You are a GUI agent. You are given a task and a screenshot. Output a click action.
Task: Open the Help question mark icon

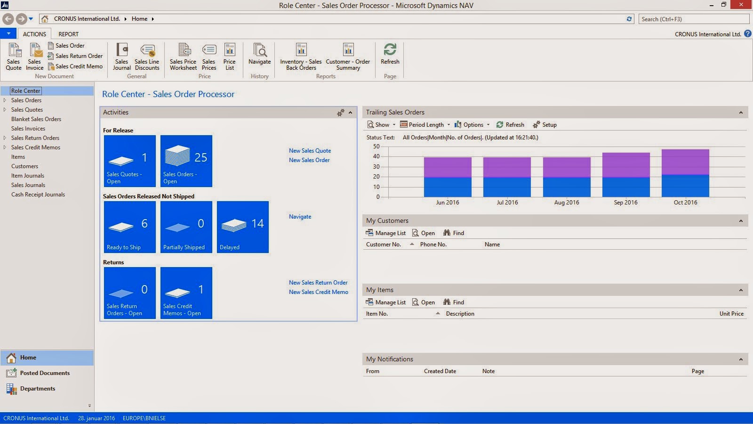click(748, 34)
